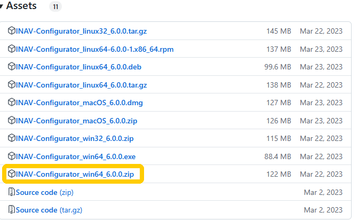Viewport: 358px width, 220px height.
Task: Click the 122 MB size text
Action: pos(279,174)
